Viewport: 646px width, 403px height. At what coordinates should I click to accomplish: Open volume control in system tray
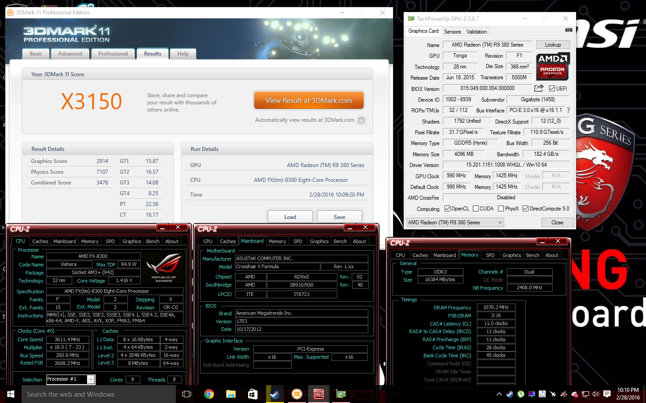tap(596, 394)
